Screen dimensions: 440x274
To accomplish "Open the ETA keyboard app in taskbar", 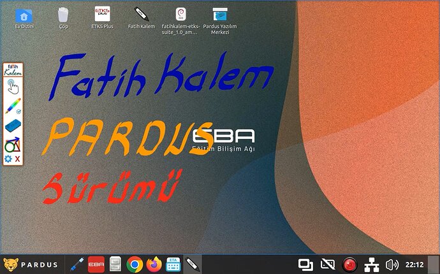I will point(173,264).
